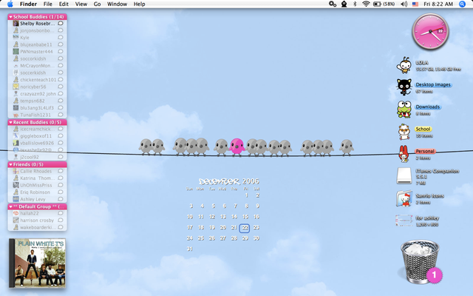The height and width of the screenshot is (296, 473).
Task: Click the chat bubble beside PWNmaster444
Action: point(61,51)
